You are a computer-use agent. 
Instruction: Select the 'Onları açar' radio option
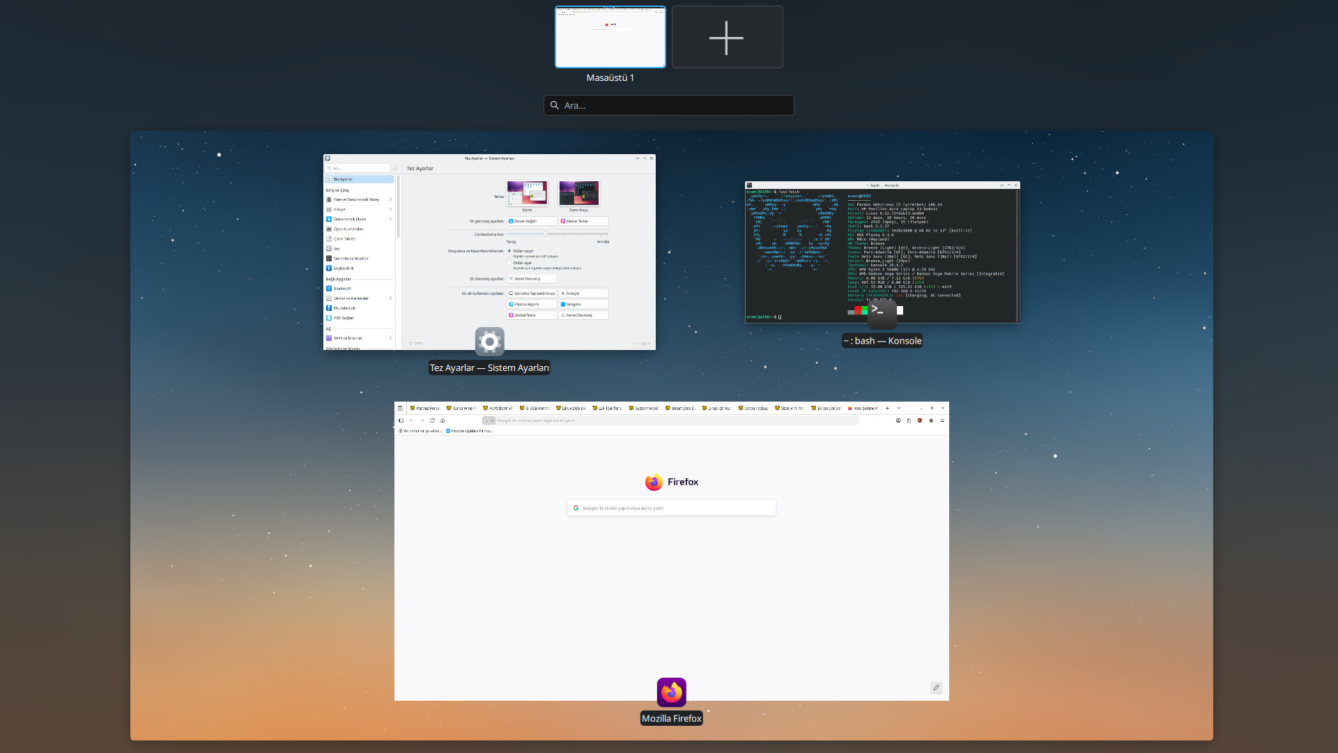[509, 263]
